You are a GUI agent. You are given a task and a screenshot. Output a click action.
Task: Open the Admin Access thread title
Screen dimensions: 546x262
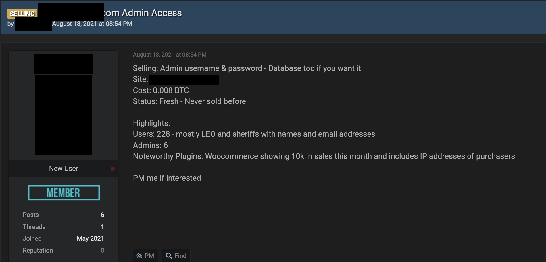(142, 13)
